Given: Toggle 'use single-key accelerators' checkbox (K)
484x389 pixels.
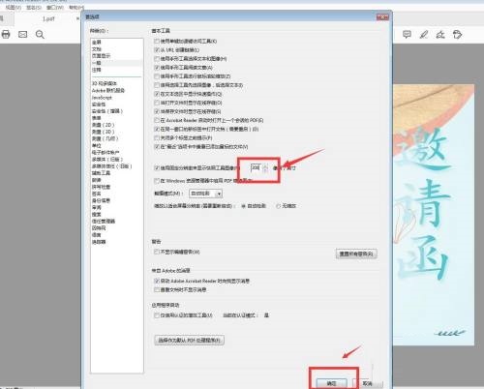Looking at the screenshot, I should [x=157, y=41].
